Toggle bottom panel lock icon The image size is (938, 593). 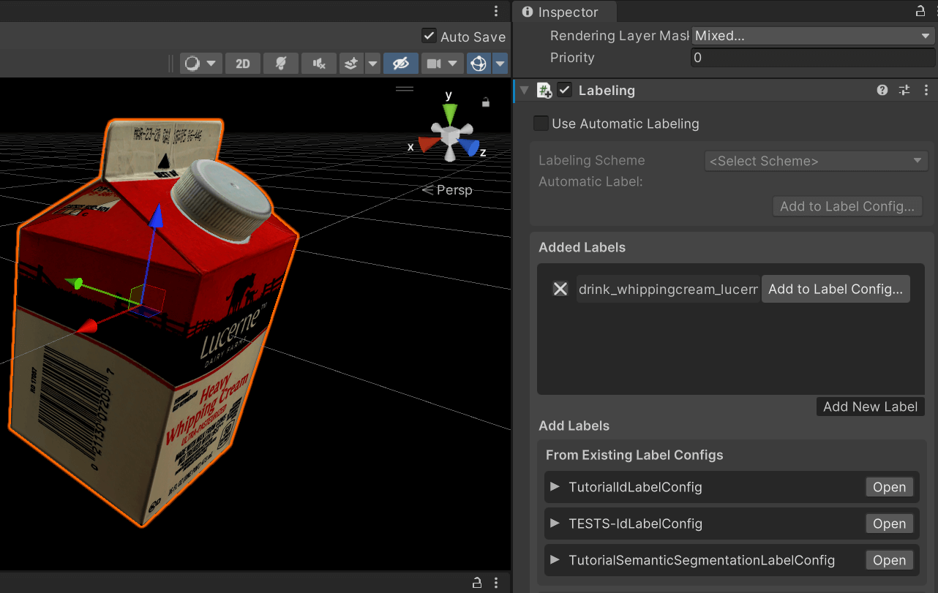[477, 583]
